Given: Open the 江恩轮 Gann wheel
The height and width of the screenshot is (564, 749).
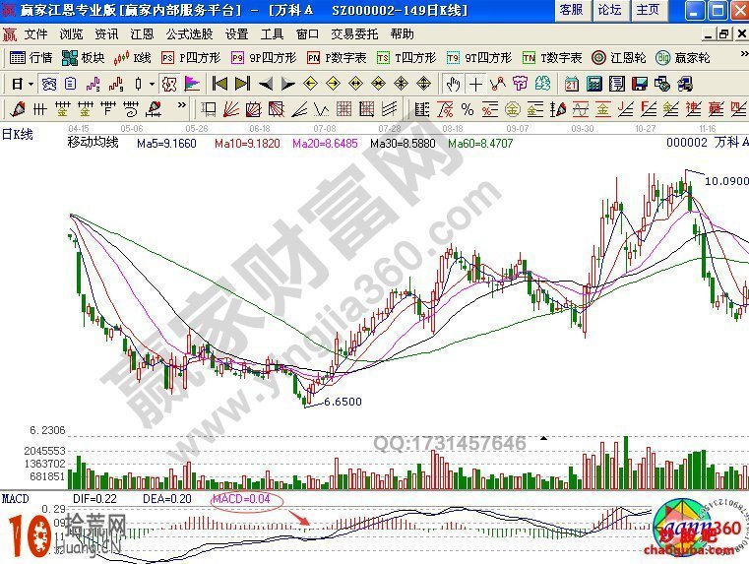Looking at the screenshot, I should tap(619, 58).
